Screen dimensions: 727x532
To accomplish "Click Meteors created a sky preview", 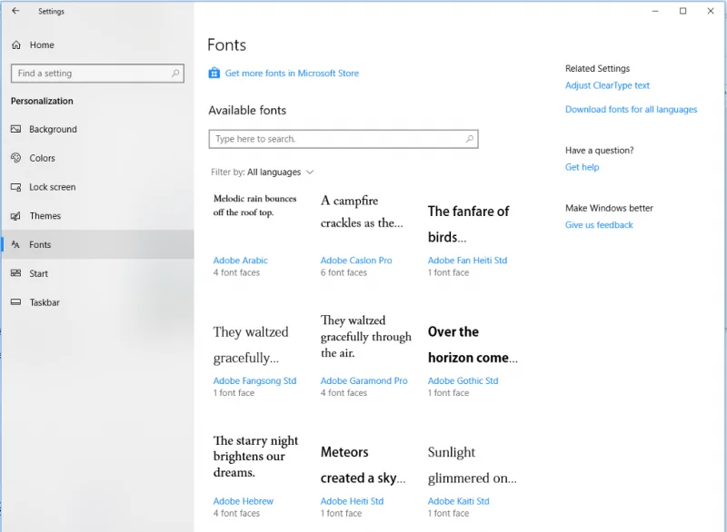I will [363, 465].
